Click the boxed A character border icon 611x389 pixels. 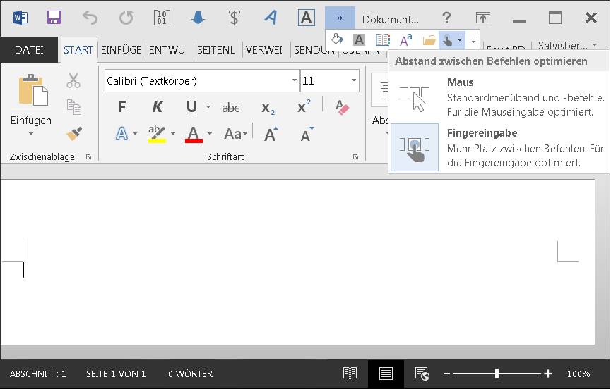(x=307, y=18)
